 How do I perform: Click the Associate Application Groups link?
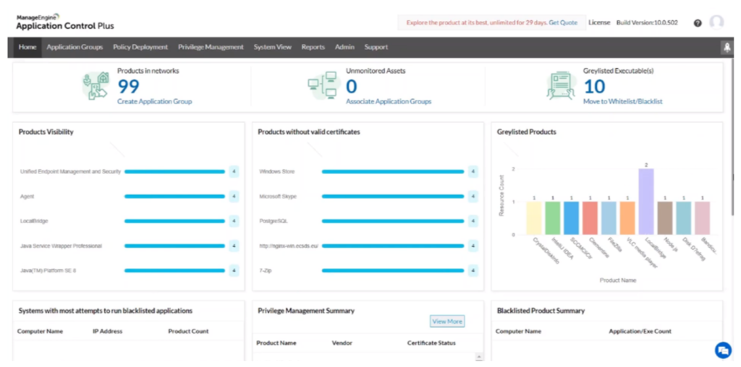click(x=389, y=102)
